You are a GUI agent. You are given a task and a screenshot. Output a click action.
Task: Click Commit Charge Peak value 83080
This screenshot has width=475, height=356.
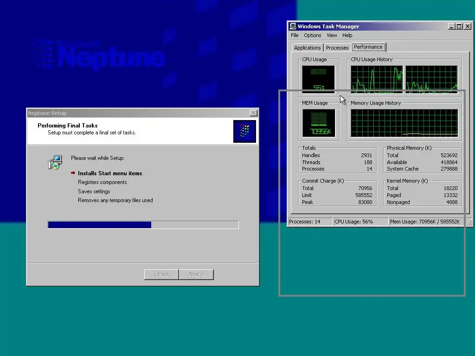click(365, 202)
